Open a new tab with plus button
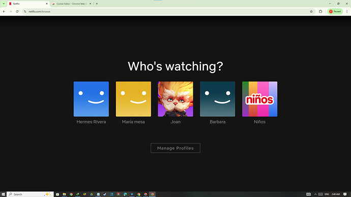 tap(97, 4)
